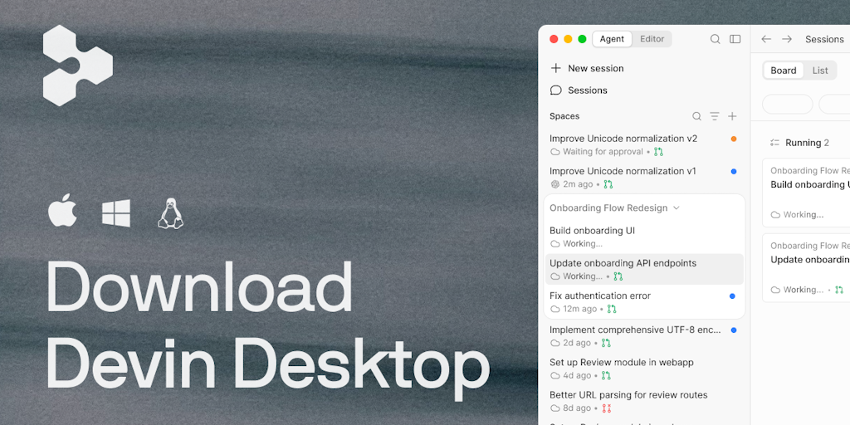Select the Apple macOS download icon
This screenshot has height=425, width=850.
click(62, 211)
